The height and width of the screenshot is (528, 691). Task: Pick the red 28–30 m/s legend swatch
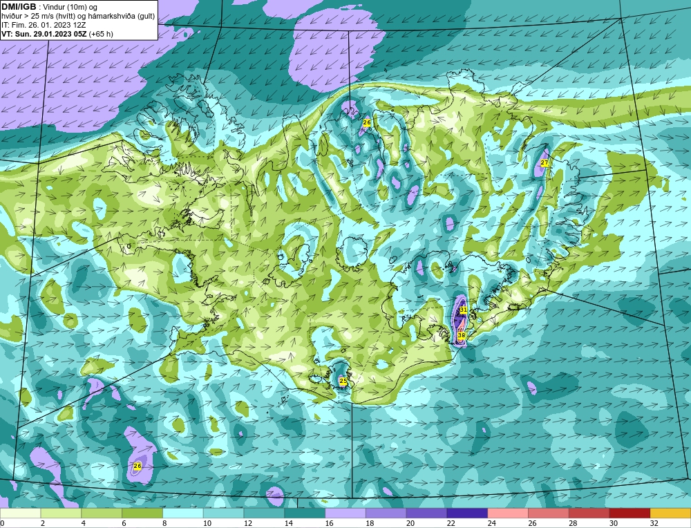click(x=589, y=513)
